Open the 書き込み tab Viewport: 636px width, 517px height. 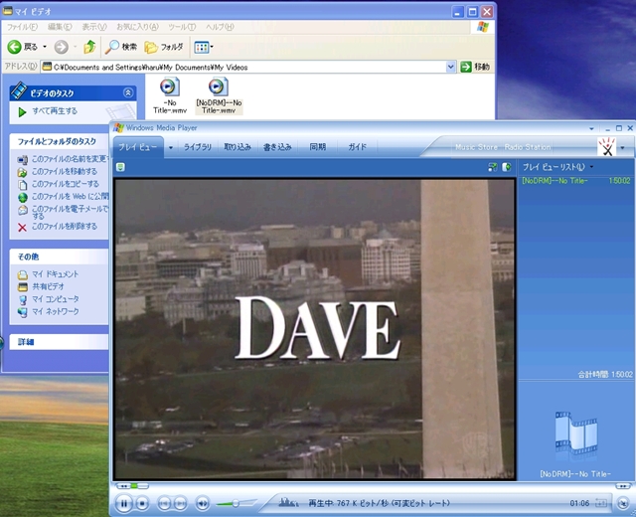coord(277,147)
